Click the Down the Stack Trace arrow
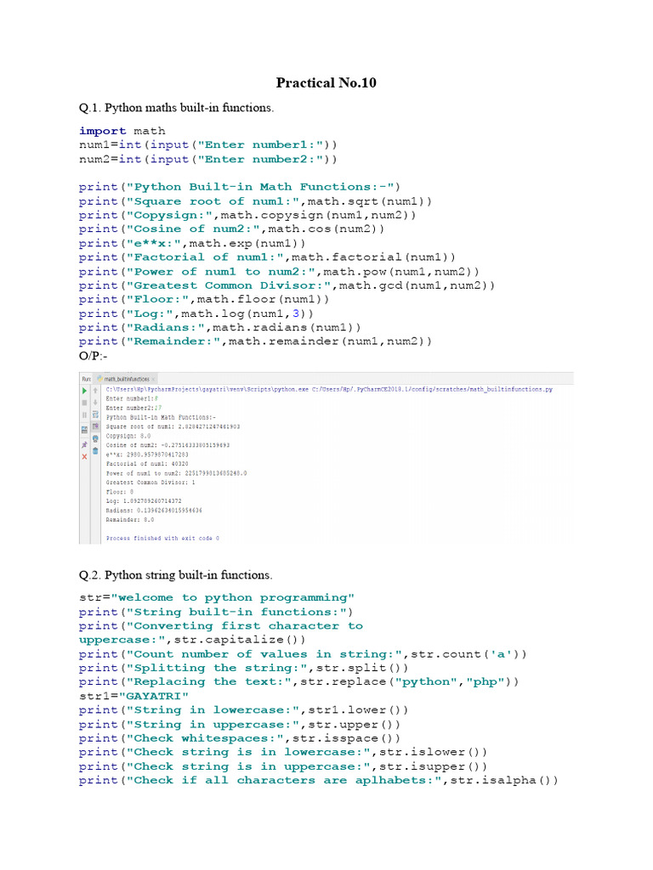The width and height of the screenshot is (653, 870). (x=95, y=402)
